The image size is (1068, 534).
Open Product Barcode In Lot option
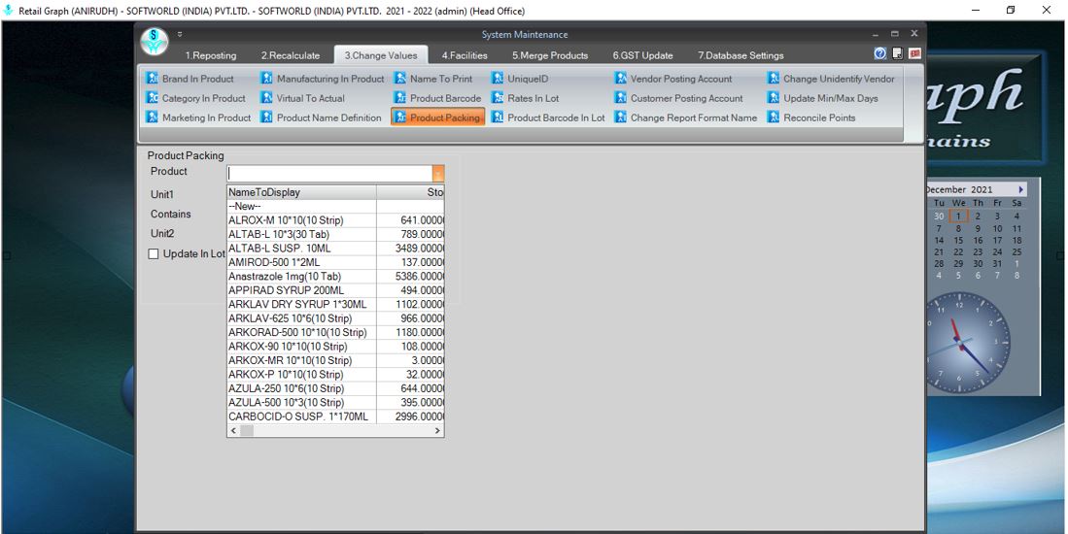[548, 117]
